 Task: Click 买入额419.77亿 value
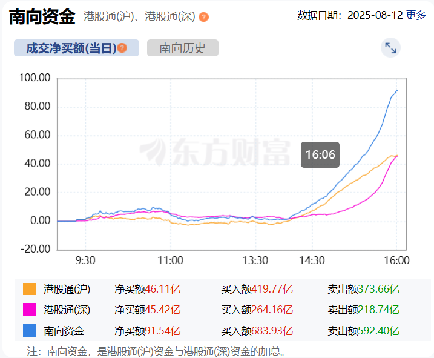[x=257, y=289]
